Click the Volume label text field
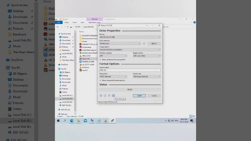This screenshot has width=251, height=141. click(x=130, y=70)
